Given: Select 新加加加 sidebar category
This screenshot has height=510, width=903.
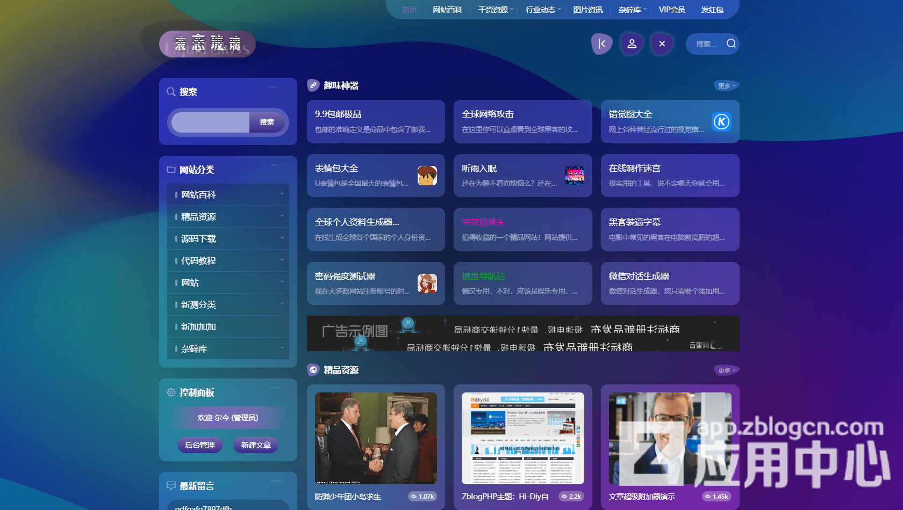Looking at the screenshot, I should [x=228, y=326].
